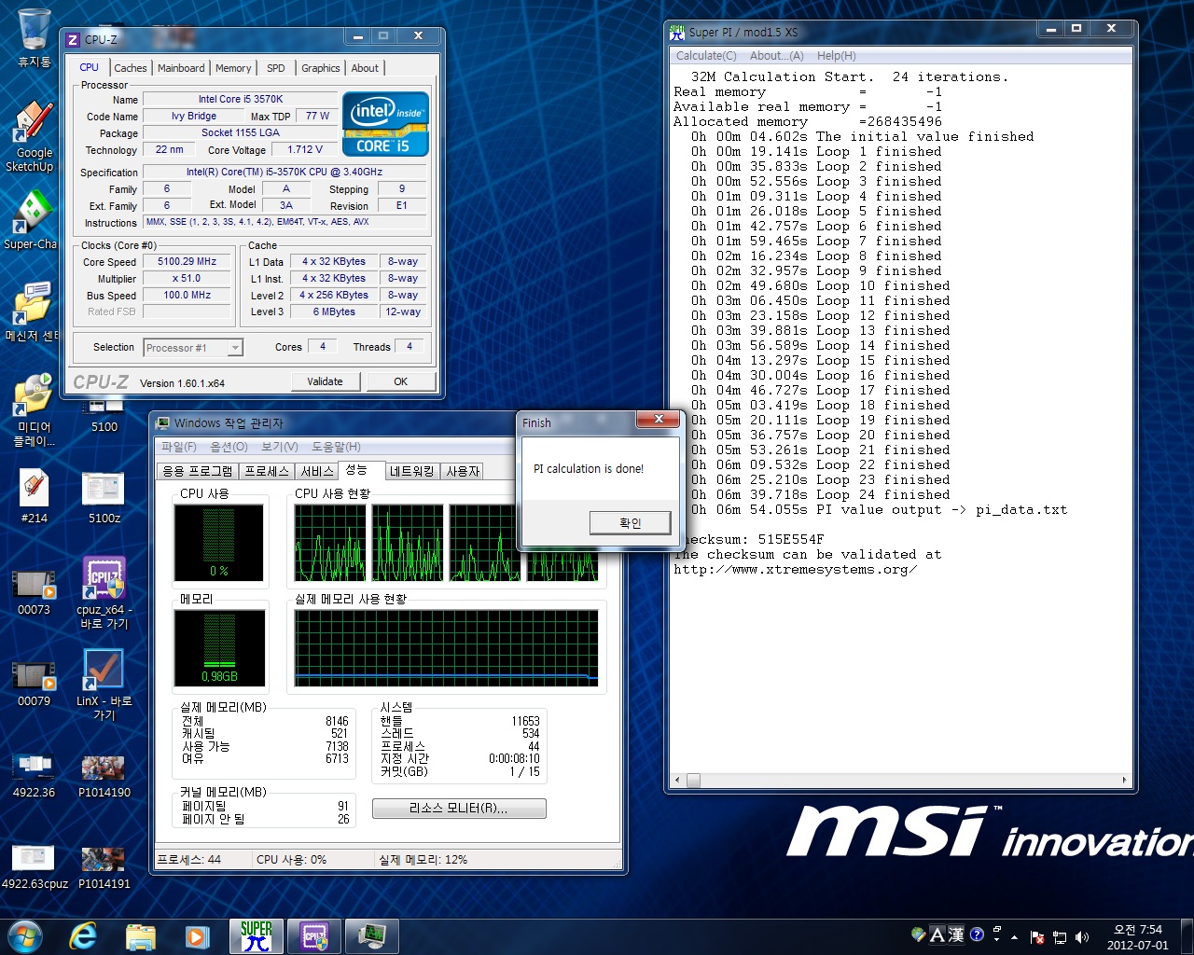Open the Super-Charger desktop shortcut
The width and height of the screenshot is (1194, 955).
[32, 220]
